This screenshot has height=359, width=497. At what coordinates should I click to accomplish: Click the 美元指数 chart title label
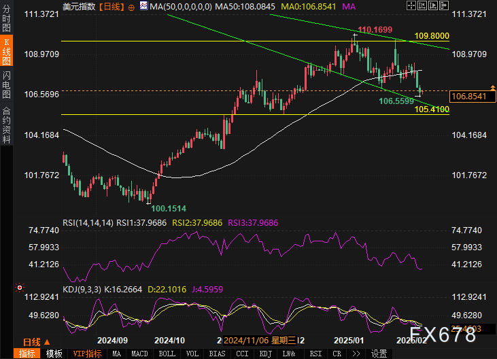pos(79,5)
